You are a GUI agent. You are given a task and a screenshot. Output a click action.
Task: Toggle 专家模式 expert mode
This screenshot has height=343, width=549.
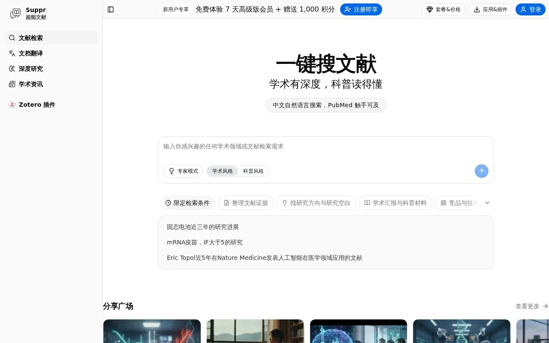pos(183,171)
